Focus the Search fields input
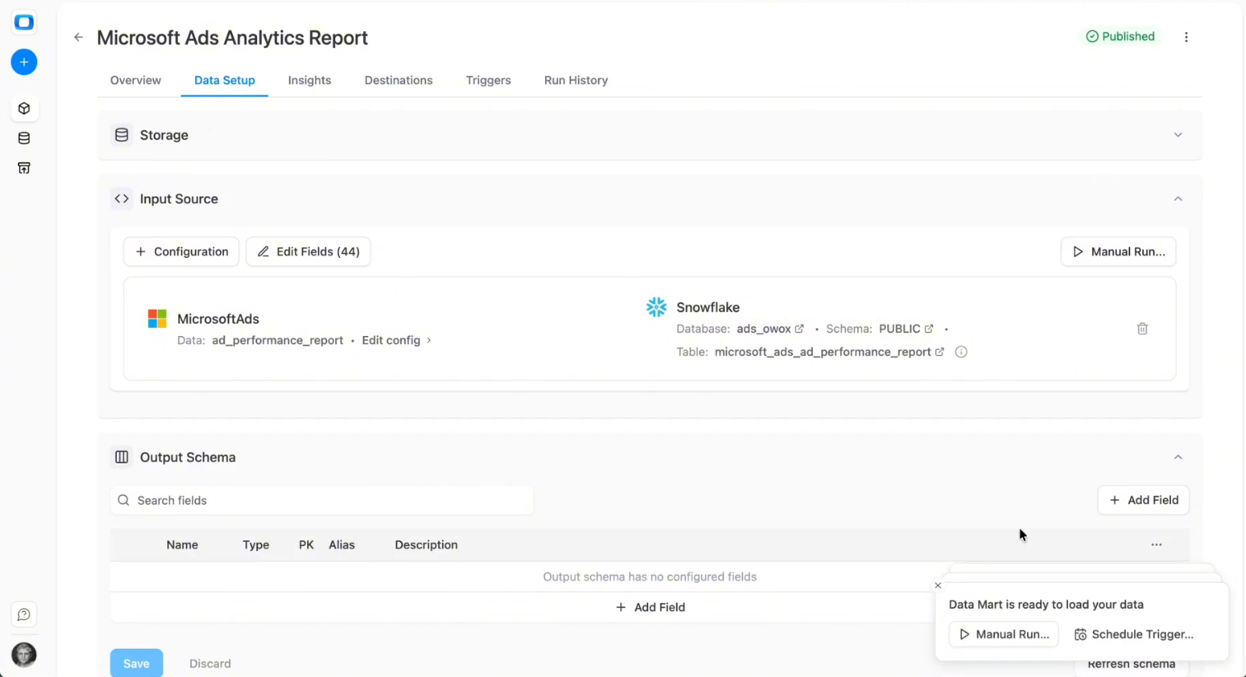 (x=322, y=500)
